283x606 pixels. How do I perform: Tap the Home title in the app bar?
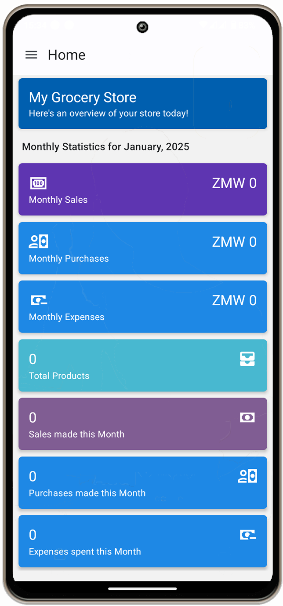coord(66,55)
